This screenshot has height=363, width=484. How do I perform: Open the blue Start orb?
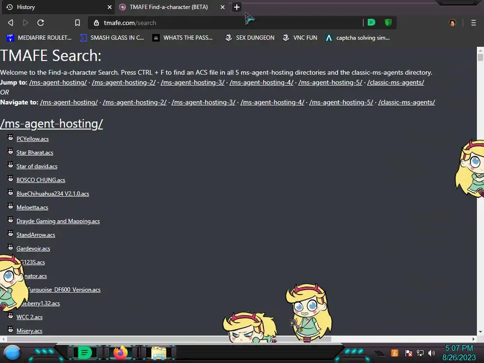tap(12, 353)
